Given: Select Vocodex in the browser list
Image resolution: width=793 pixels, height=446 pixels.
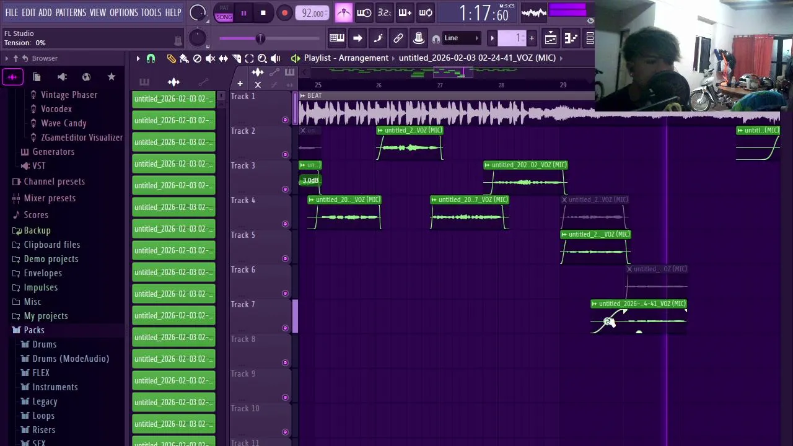Looking at the screenshot, I should click(56, 109).
